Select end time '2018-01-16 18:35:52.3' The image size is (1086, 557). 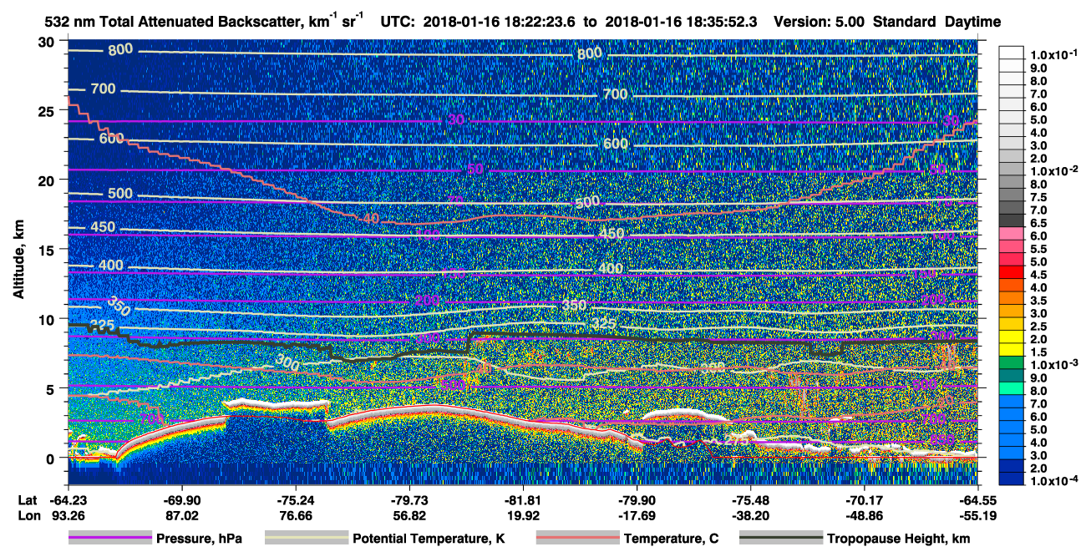tap(682, 23)
